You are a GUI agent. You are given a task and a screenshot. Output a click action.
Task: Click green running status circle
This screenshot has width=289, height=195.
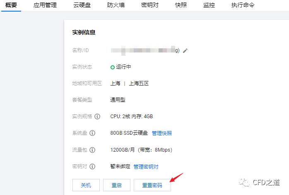113,67
